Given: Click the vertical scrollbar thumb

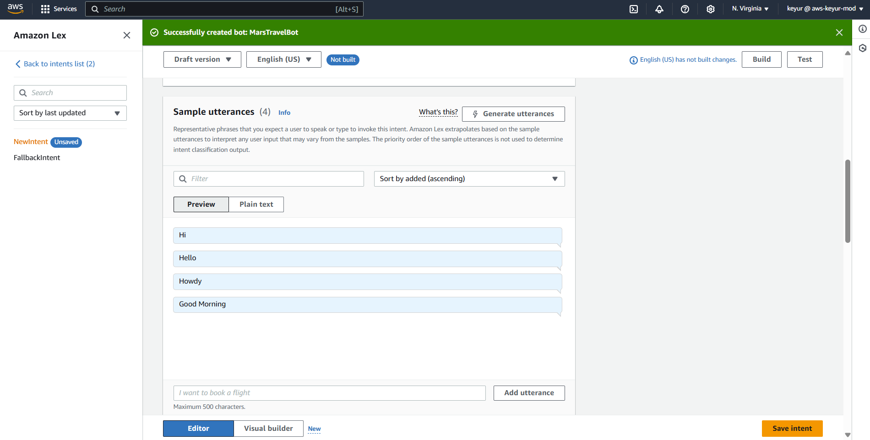Looking at the screenshot, I should click(848, 201).
